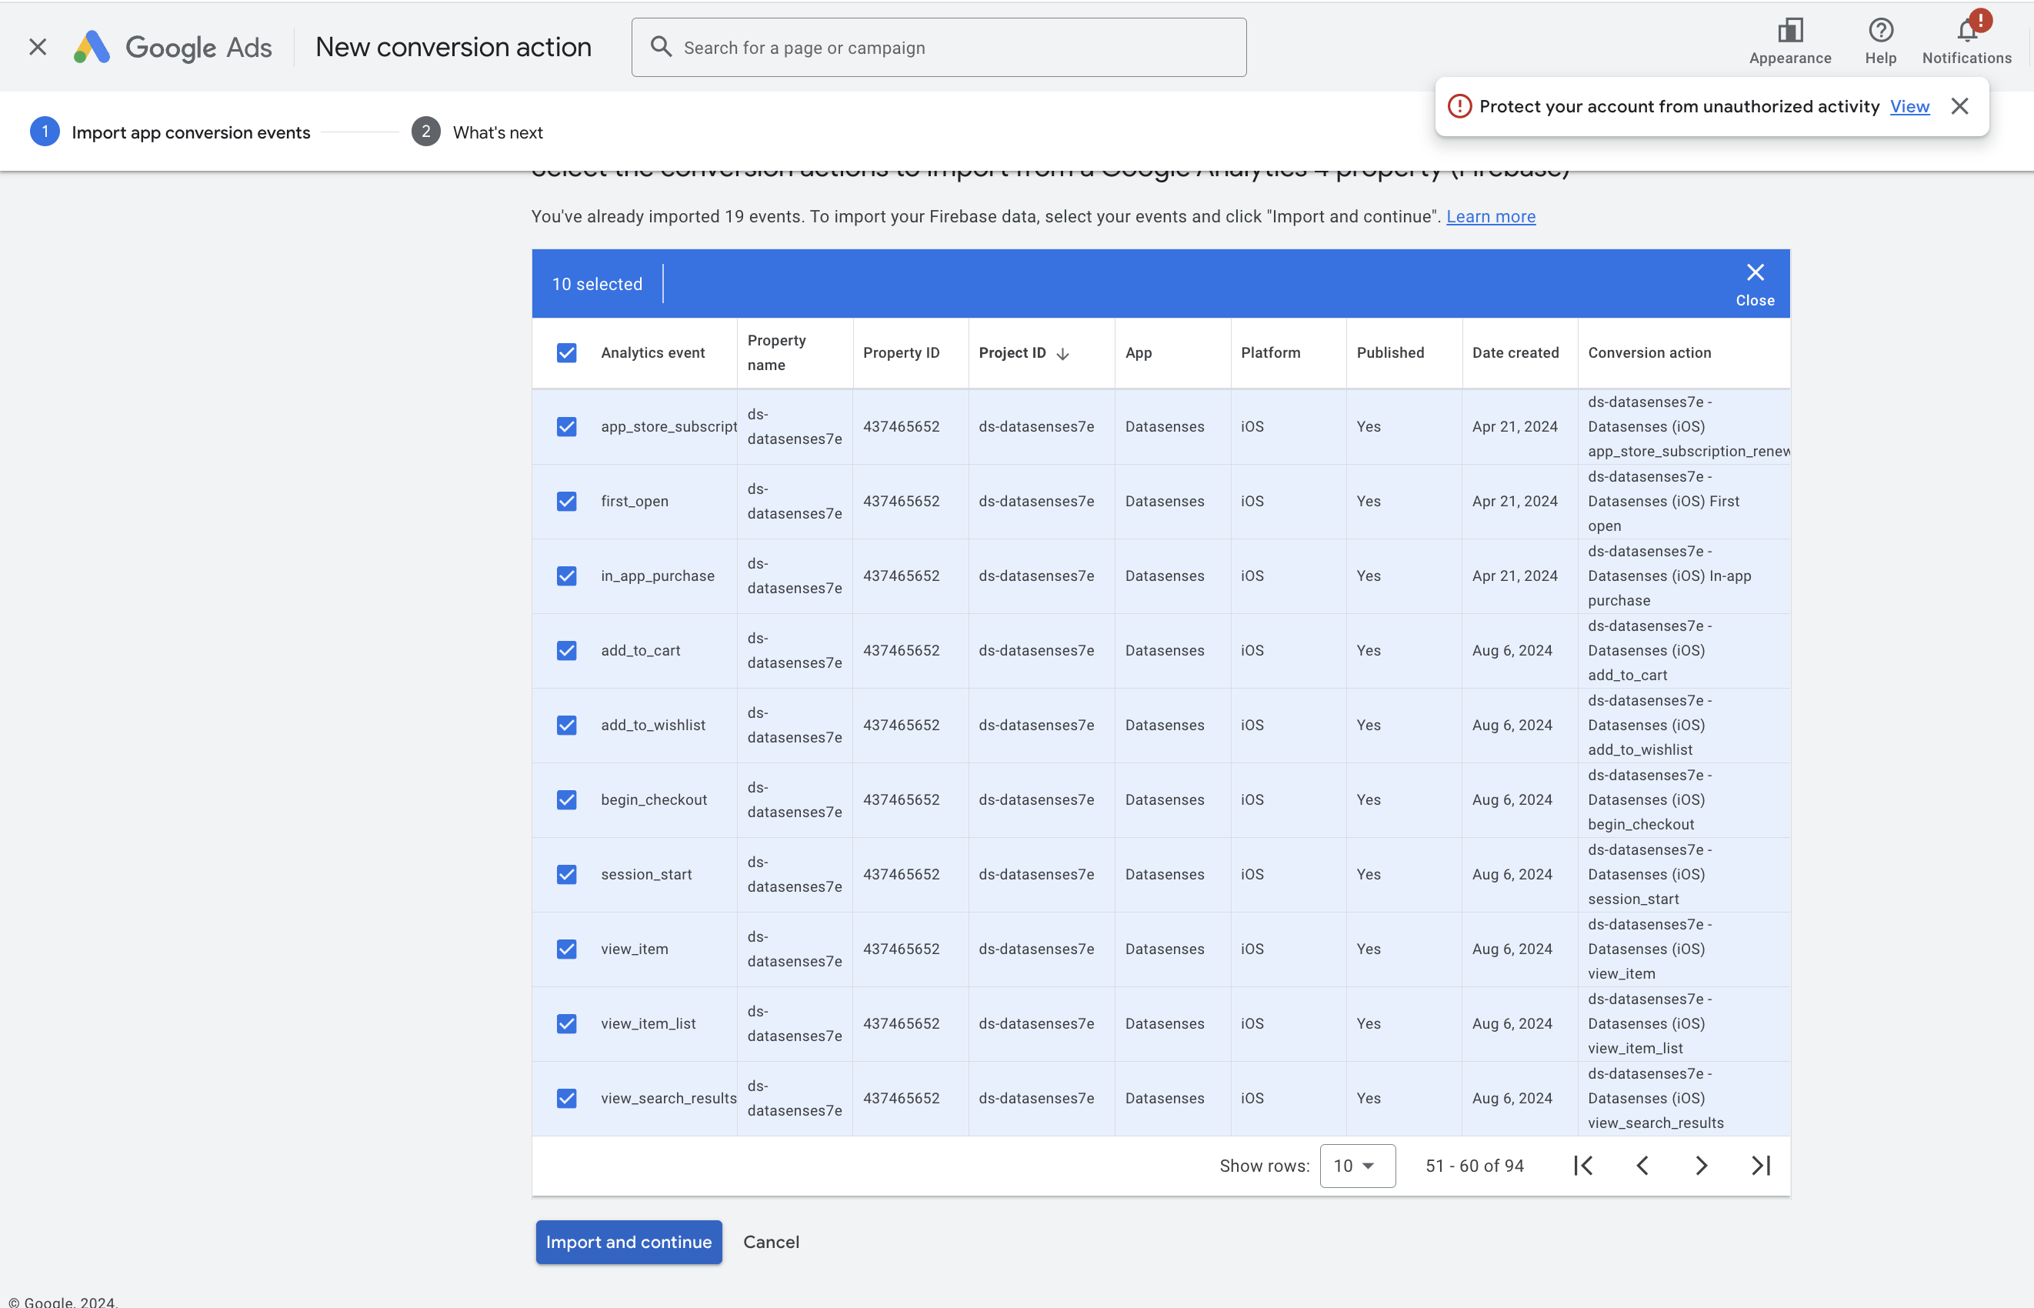This screenshot has height=1308, width=2034.
Task: Open the Help menu icon
Action: pos(1880,41)
